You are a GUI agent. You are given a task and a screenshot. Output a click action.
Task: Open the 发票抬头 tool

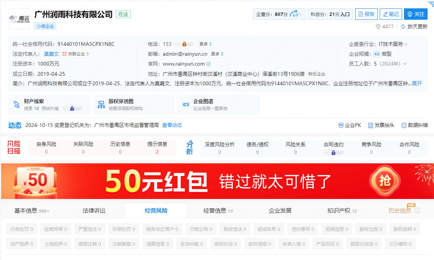(381, 125)
